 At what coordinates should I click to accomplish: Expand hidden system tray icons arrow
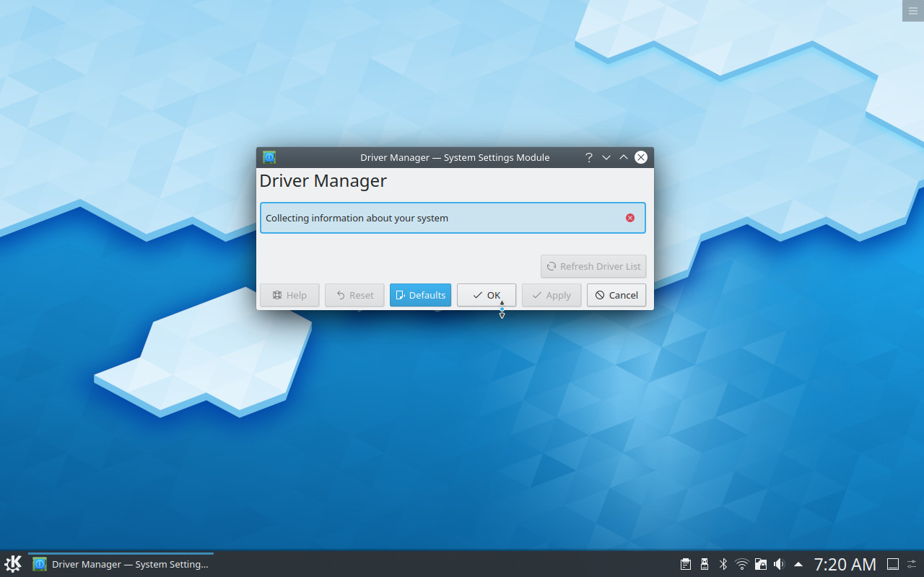798,564
